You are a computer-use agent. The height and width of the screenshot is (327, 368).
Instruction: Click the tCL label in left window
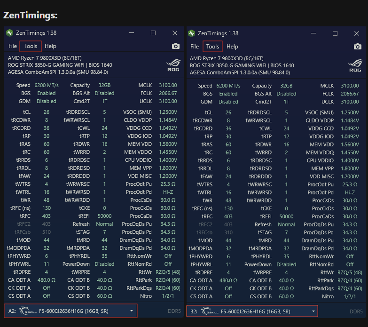click(x=26, y=112)
